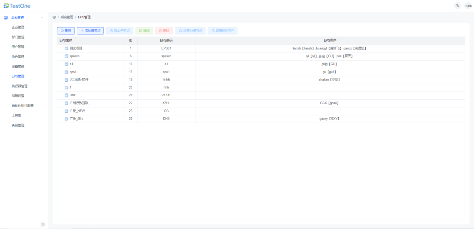Screen dimensions: 474x229
Task: Click the language translation icon
Action: (458, 6)
